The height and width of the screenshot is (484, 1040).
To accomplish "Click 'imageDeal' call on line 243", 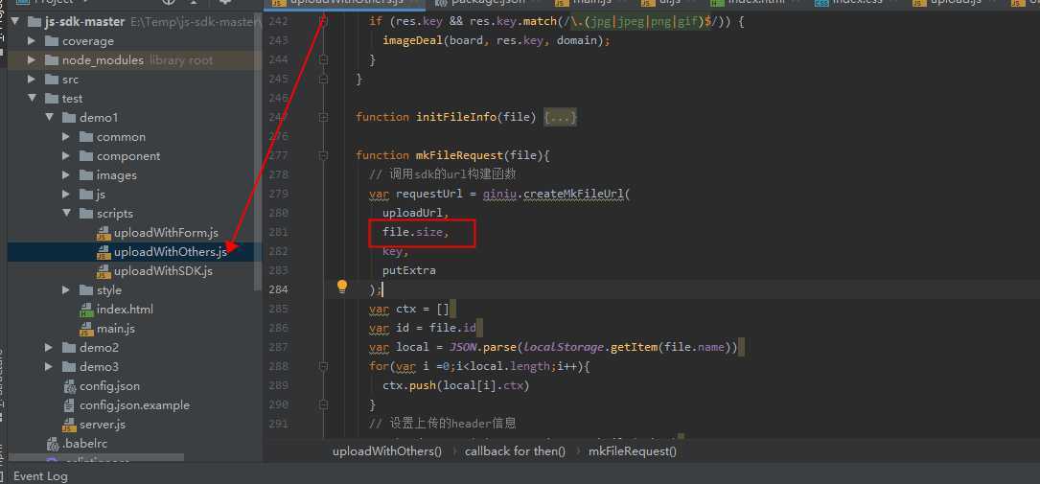I will [412, 40].
